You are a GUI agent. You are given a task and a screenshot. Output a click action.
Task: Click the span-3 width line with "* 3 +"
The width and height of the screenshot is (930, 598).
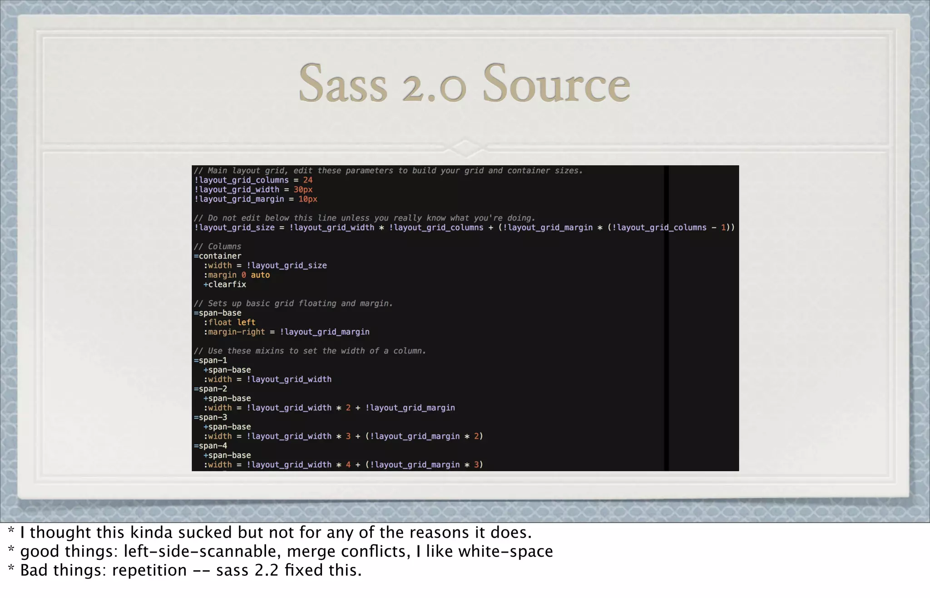pos(343,436)
